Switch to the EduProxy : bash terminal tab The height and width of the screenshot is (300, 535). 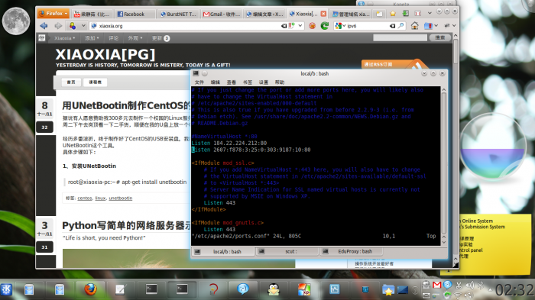coord(351,252)
